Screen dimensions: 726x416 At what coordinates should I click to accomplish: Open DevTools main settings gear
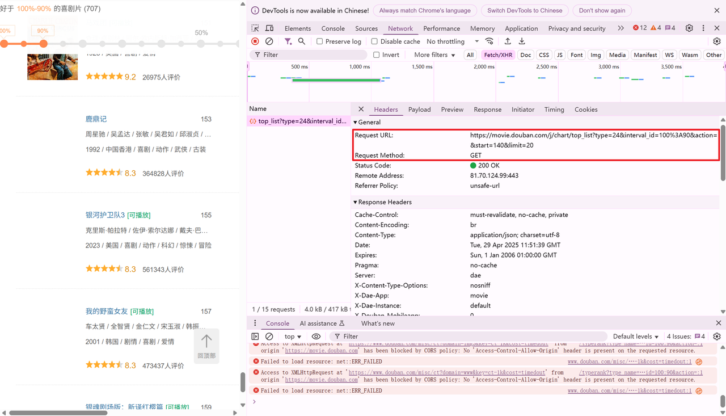(x=689, y=28)
